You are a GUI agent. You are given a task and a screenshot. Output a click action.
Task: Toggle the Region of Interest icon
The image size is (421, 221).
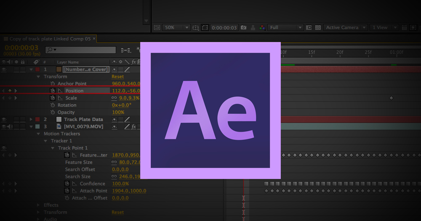[205, 27]
